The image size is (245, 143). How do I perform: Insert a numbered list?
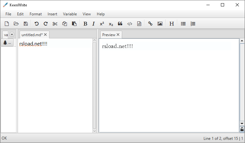pyautogui.click(x=193, y=24)
